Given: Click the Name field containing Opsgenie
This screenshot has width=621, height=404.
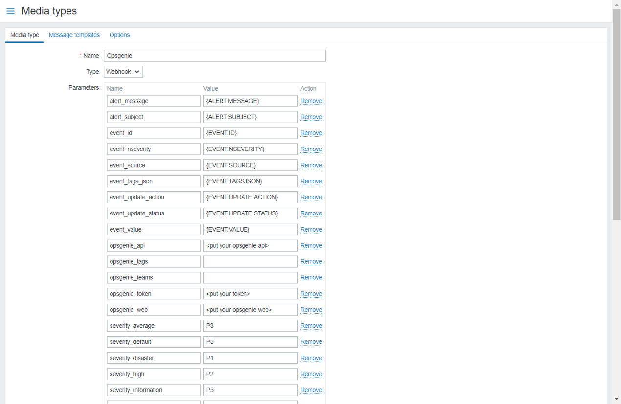Looking at the screenshot, I should [x=214, y=56].
